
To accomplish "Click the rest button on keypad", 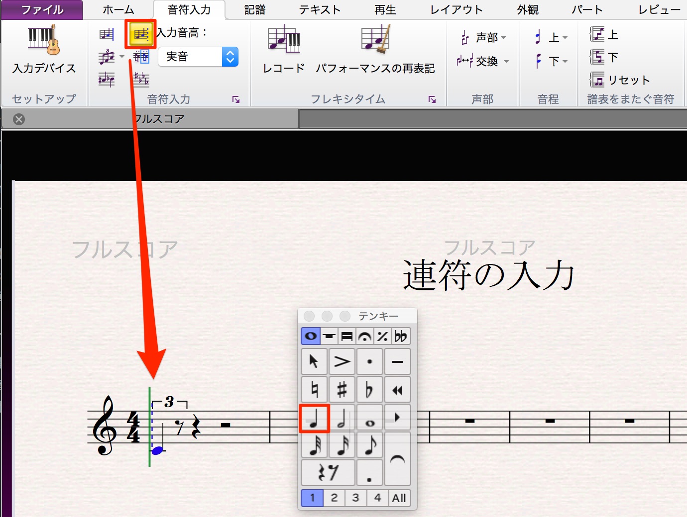I will tap(328, 473).
